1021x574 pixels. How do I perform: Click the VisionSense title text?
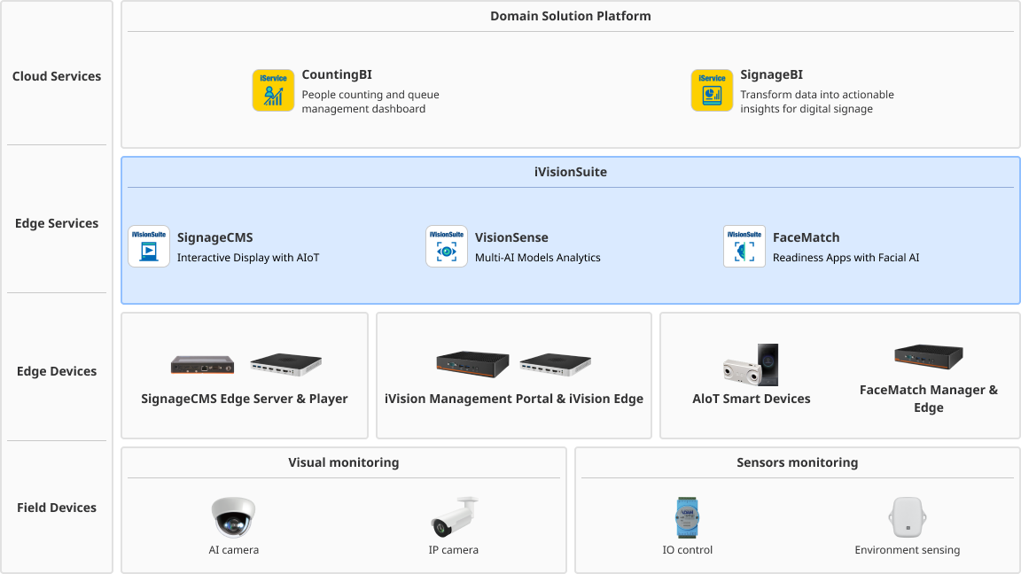click(x=511, y=237)
